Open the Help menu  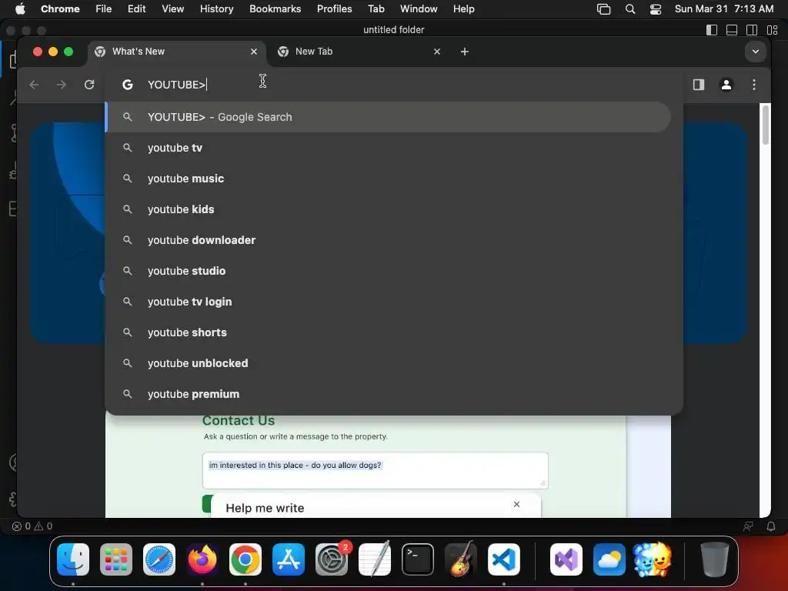click(x=463, y=8)
